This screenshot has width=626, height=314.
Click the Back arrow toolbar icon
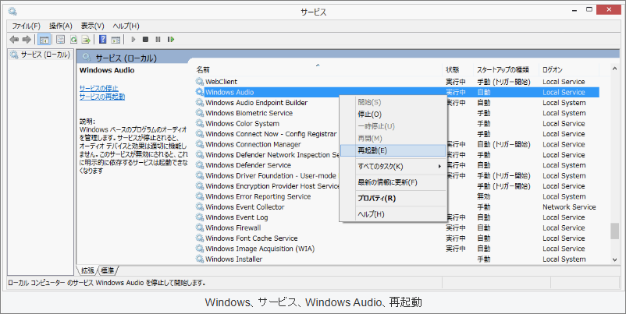click(x=14, y=40)
